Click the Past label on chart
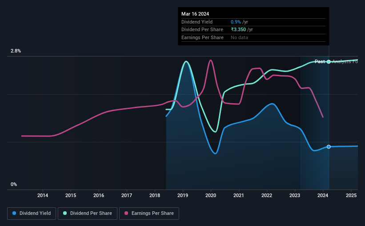 (320, 61)
